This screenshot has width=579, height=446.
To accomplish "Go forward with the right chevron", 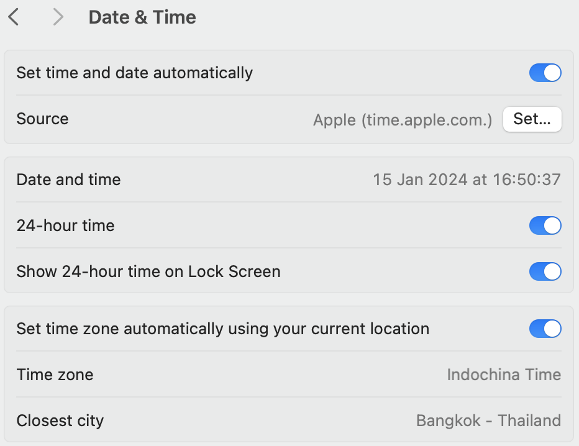I will pos(58,17).
